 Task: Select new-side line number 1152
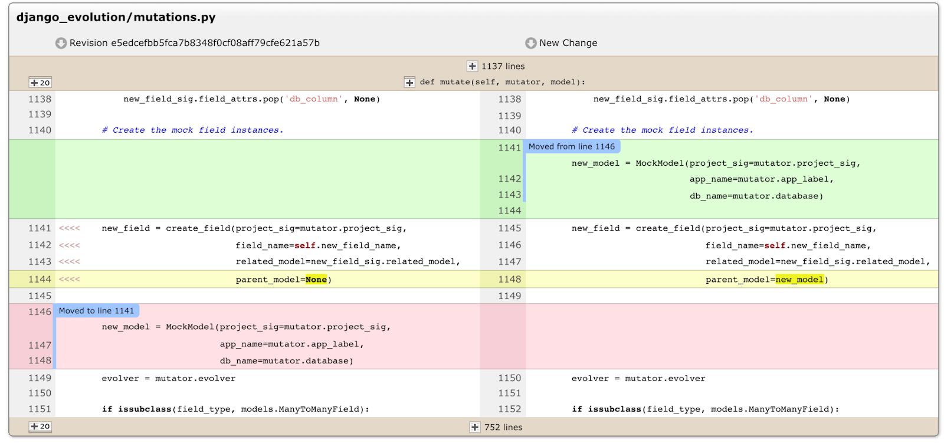coord(509,409)
